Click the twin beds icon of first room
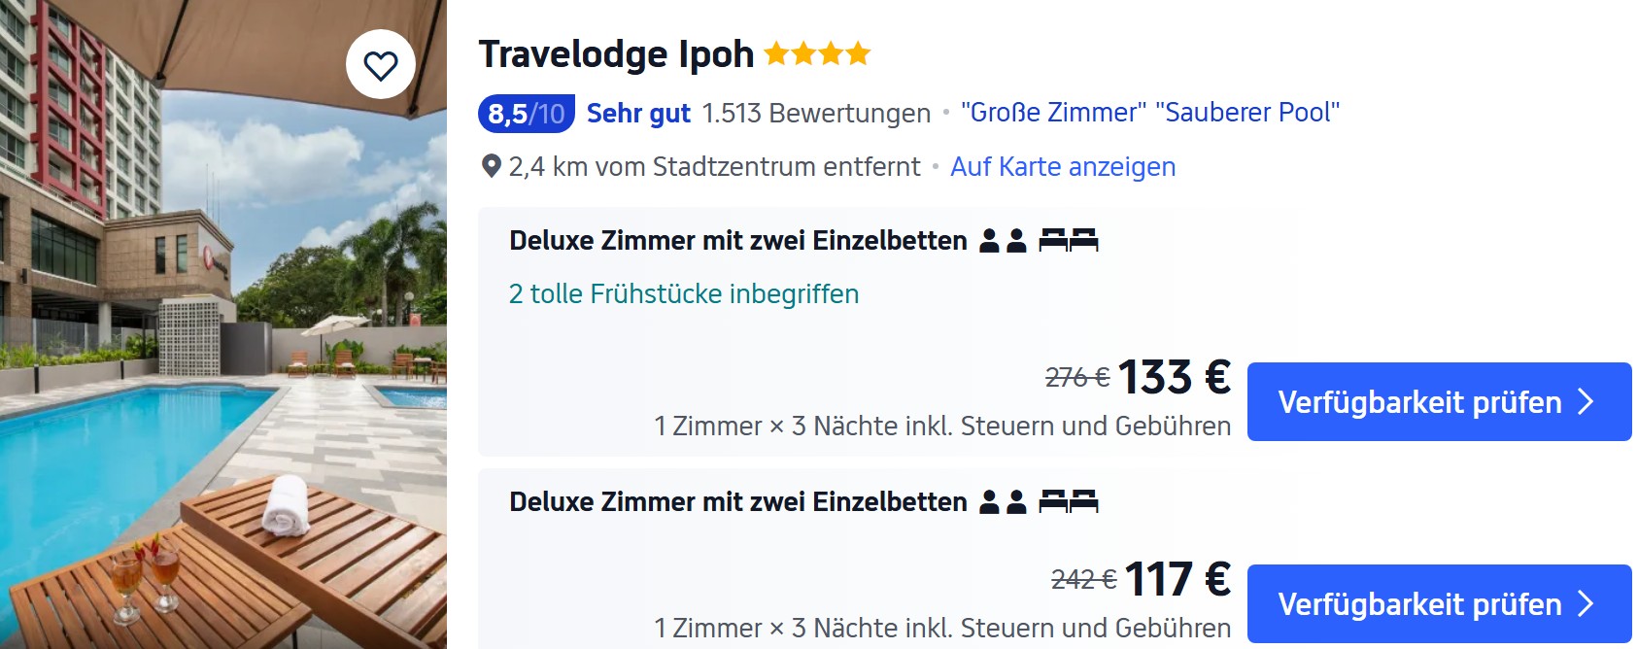The width and height of the screenshot is (1638, 649). (1069, 241)
